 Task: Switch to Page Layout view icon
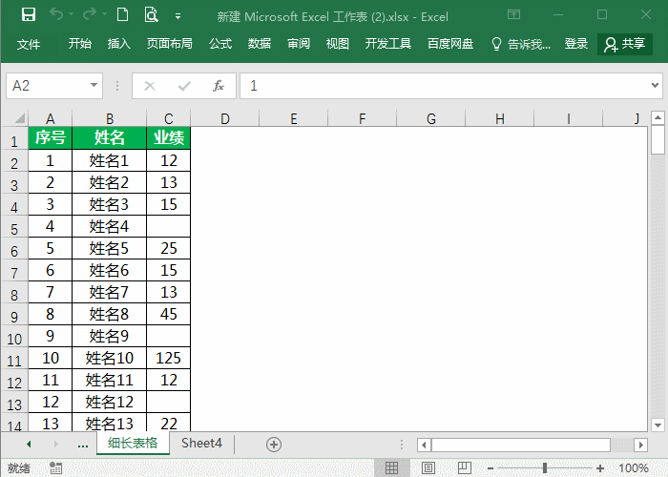coord(428,468)
